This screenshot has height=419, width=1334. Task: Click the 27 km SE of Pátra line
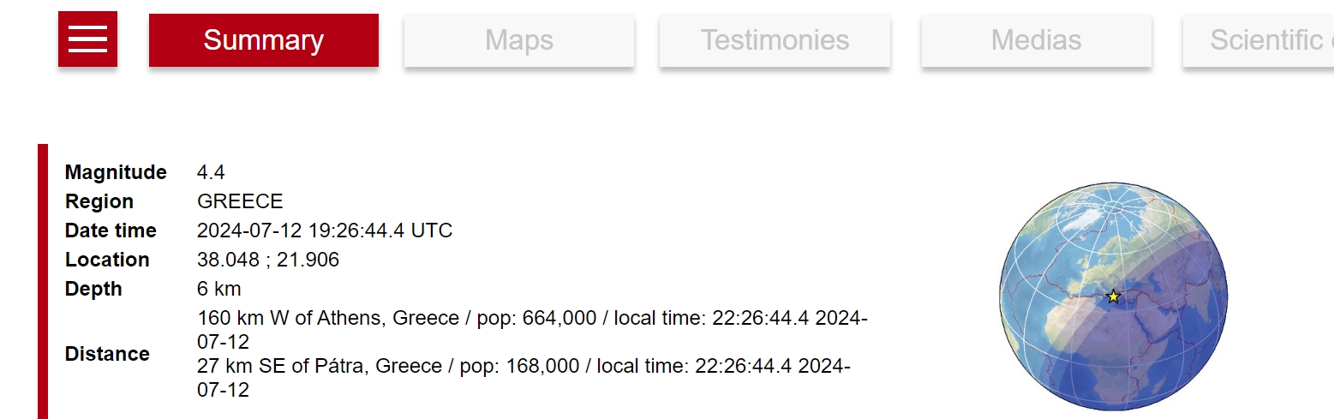point(523,367)
